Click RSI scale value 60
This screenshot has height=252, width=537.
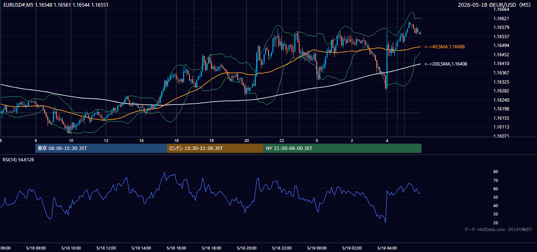point(495,189)
